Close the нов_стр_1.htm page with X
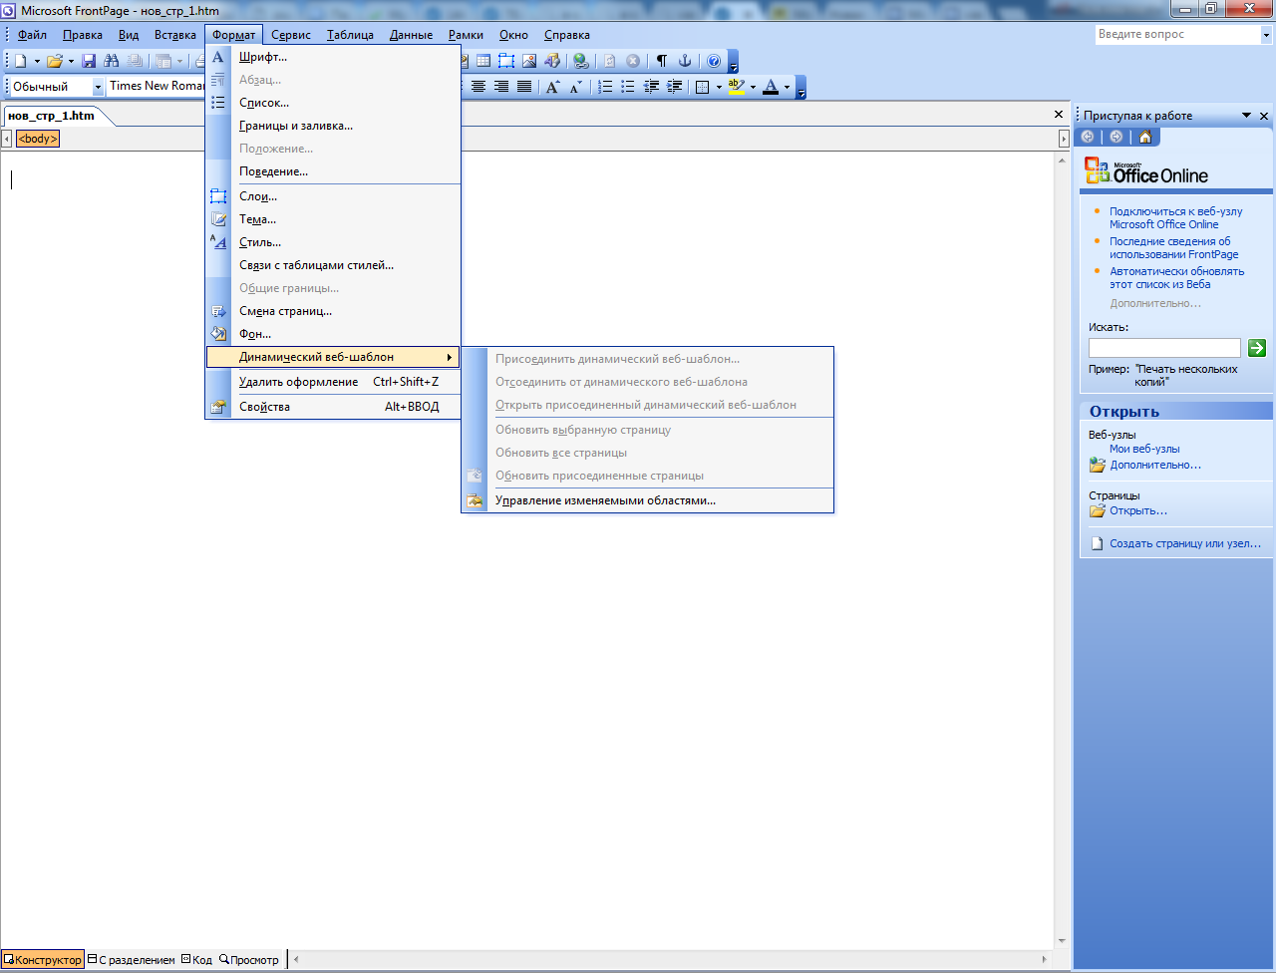This screenshot has height=973, width=1276. [x=1059, y=115]
